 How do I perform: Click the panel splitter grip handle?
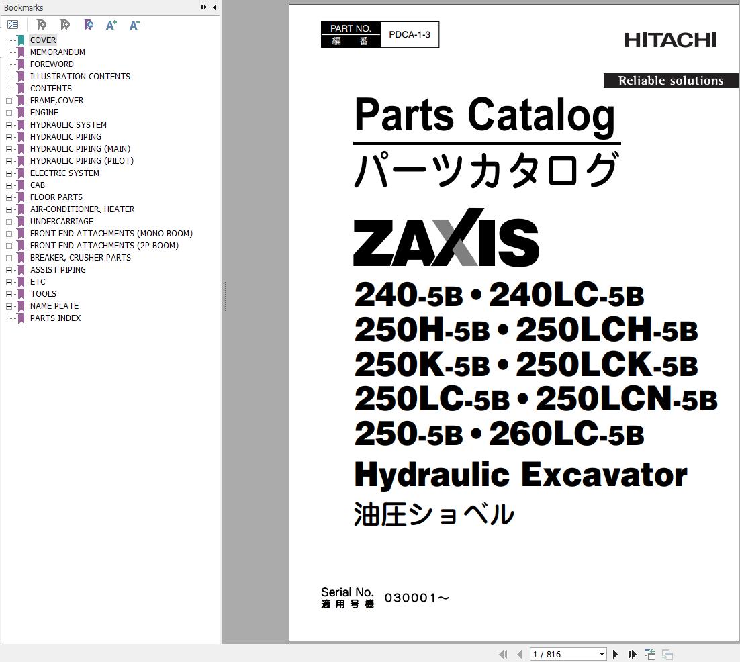tap(224, 296)
